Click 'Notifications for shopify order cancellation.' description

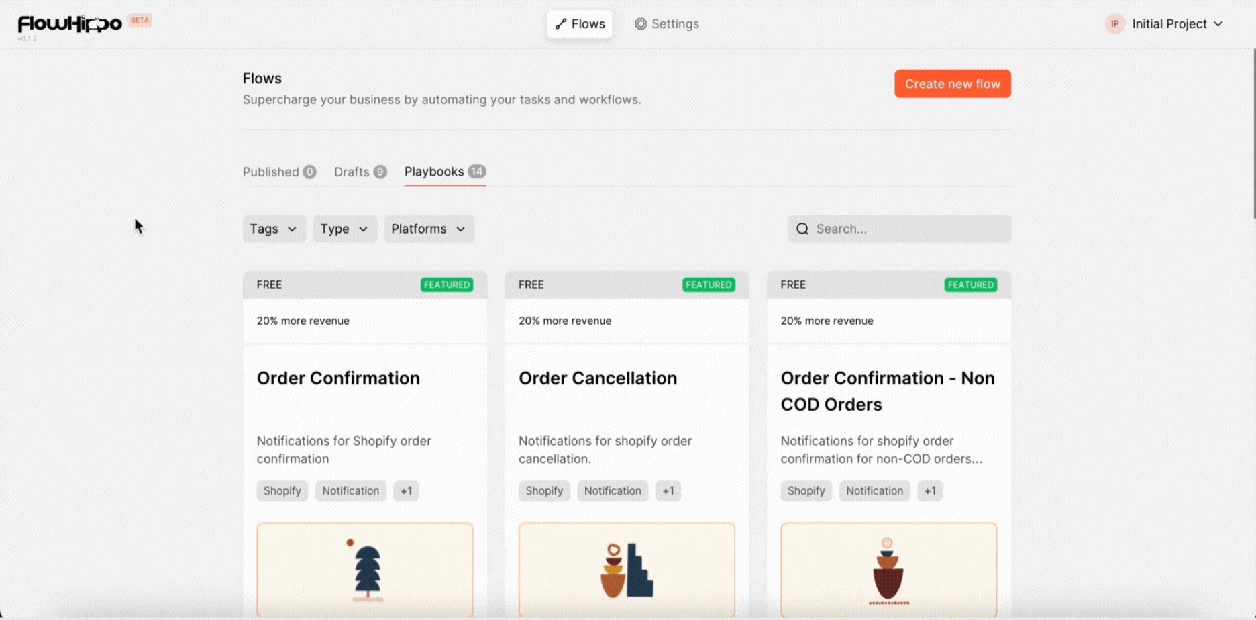tap(605, 450)
